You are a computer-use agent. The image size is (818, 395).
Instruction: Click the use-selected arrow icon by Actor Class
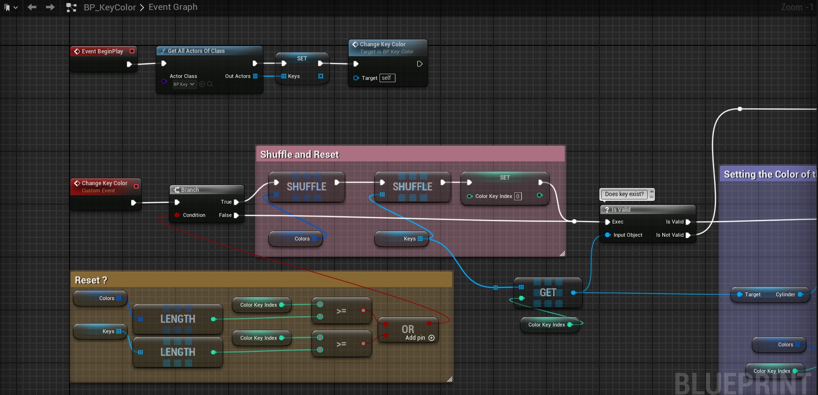(x=202, y=85)
